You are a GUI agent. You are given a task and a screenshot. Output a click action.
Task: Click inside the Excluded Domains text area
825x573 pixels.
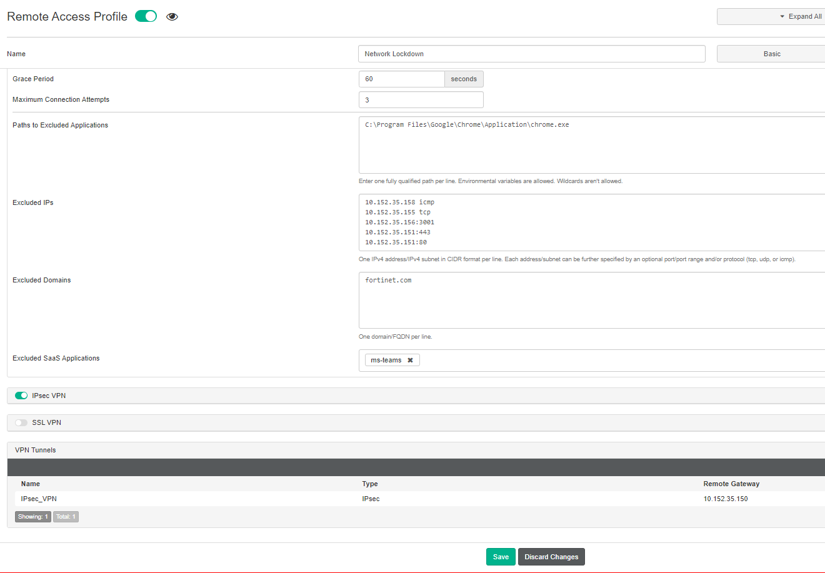click(x=592, y=300)
